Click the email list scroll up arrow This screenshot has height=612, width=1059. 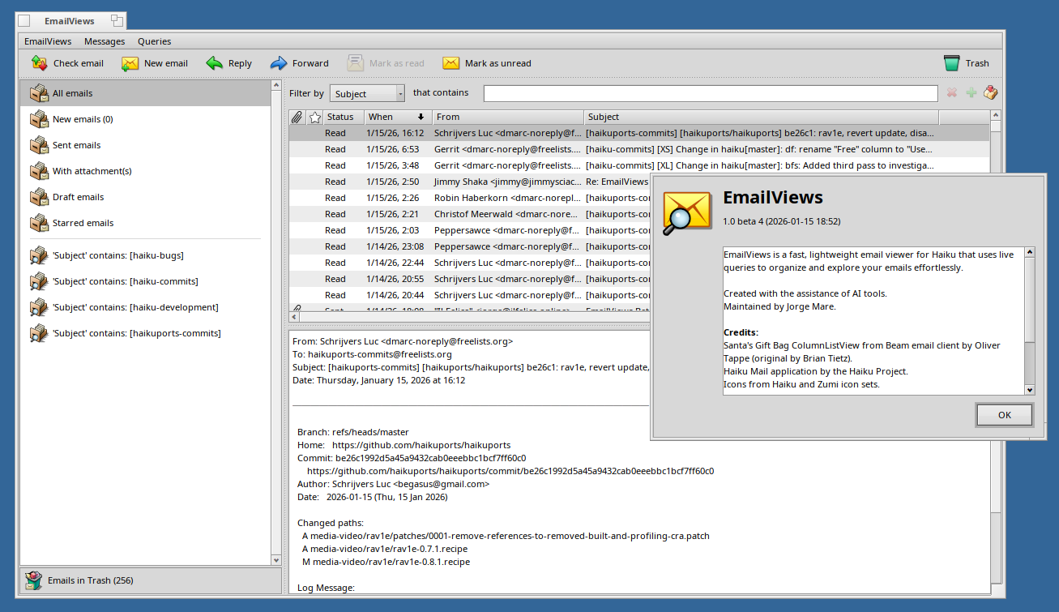pos(996,117)
